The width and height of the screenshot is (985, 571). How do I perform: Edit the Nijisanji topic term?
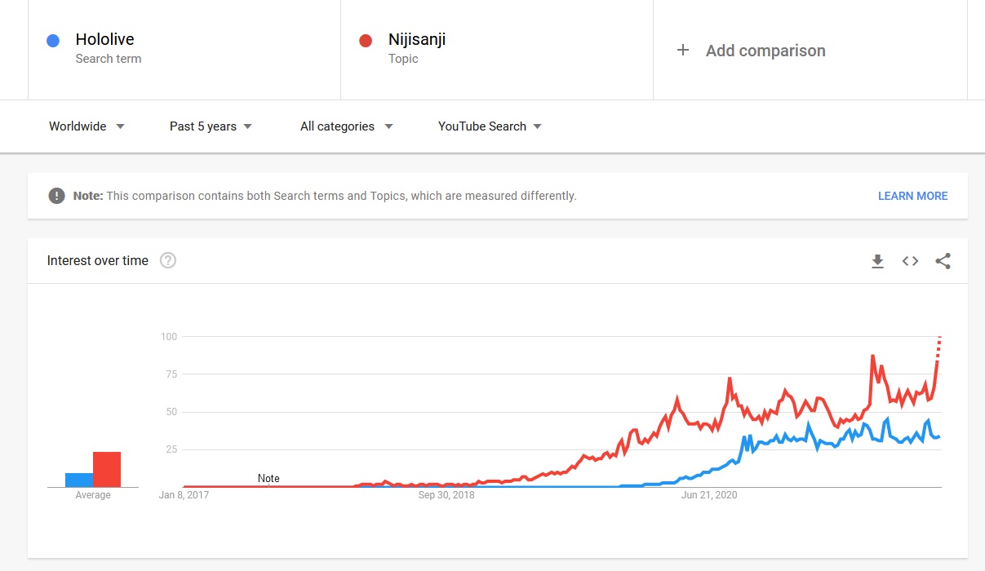(x=417, y=39)
